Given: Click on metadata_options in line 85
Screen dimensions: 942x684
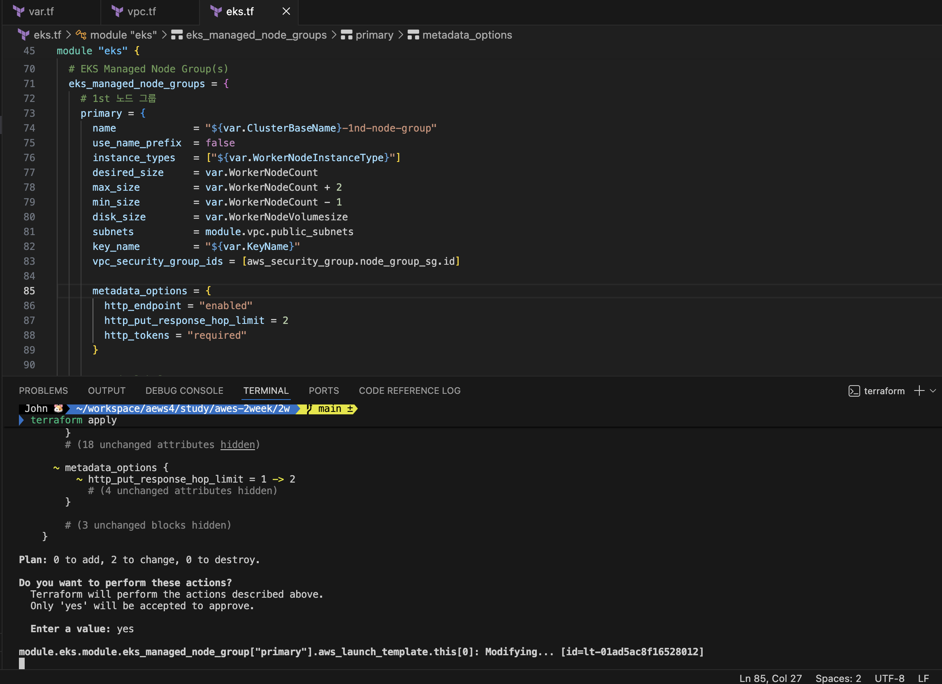Looking at the screenshot, I should 139,291.
